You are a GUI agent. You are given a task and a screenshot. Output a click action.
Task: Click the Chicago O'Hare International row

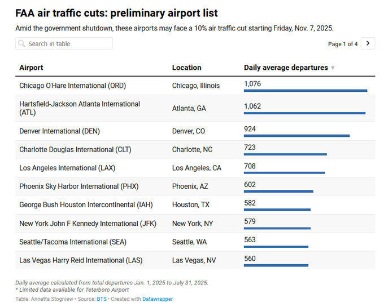72,86
